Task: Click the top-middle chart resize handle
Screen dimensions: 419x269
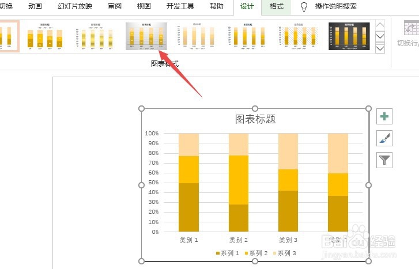Action: pos(255,108)
